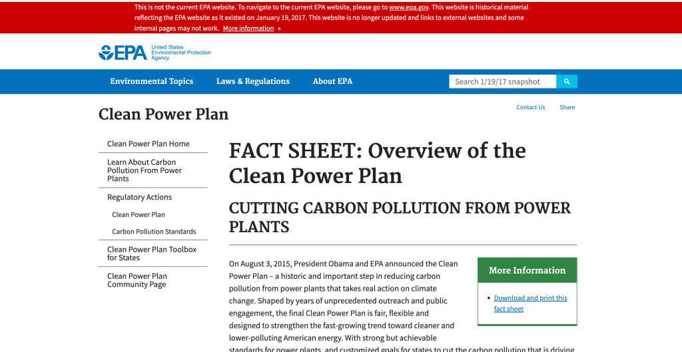
Task: Go to Clean Power Plan Home
Action: coord(149,144)
